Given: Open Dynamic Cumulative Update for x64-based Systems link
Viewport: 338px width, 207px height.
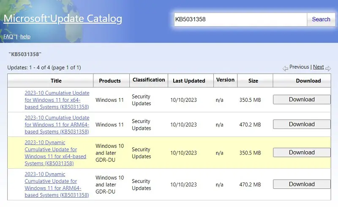Looking at the screenshot, I should click(x=55, y=153).
